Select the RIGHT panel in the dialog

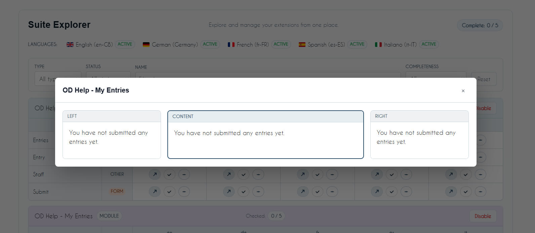coord(419,134)
